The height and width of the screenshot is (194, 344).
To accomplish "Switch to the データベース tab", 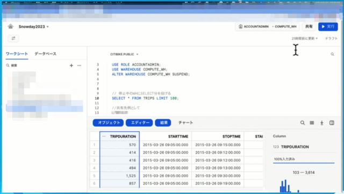I will 45,54.
